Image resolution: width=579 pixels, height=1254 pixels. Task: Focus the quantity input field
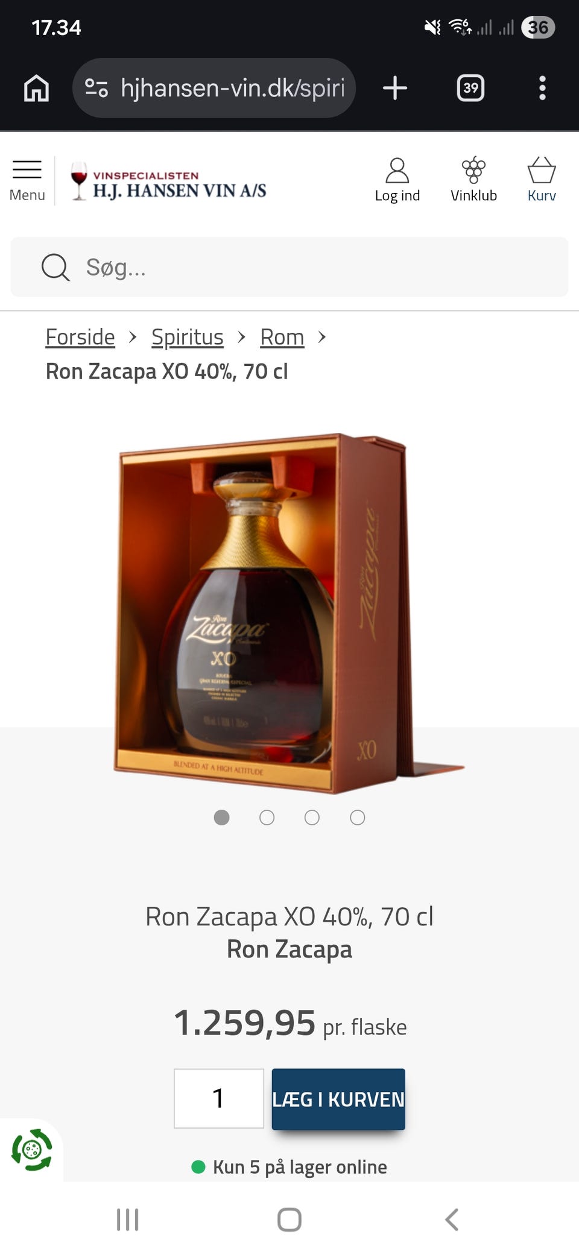point(219,1098)
